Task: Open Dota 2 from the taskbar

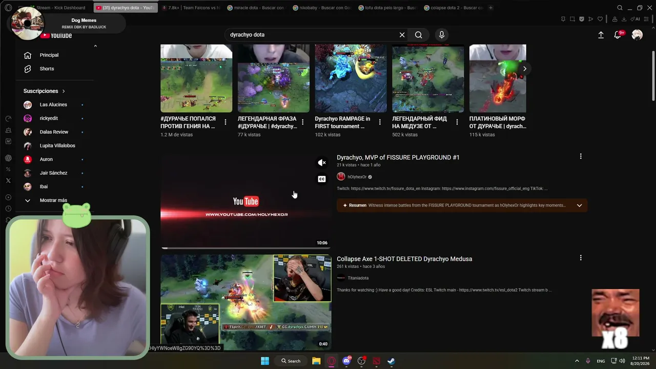Action: (x=377, y=361)
